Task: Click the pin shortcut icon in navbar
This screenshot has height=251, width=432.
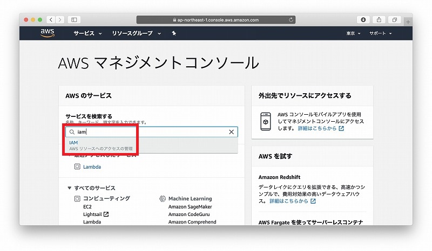Action: tap(174, 33)
